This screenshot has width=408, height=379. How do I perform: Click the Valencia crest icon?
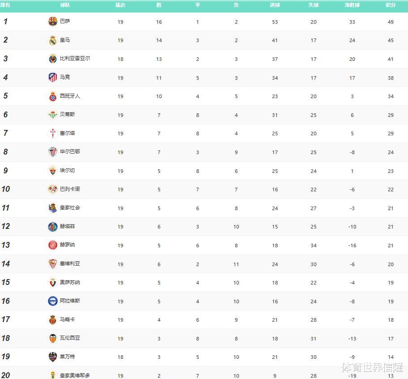tap(53, 338)
